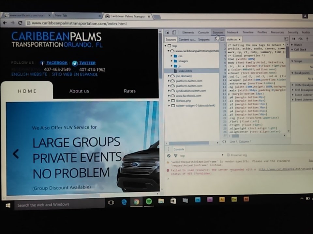The height and width of the screenshot is (234, 313).
Task: Select the Content scripts navigator tab
Action: (x=187, y=39)
